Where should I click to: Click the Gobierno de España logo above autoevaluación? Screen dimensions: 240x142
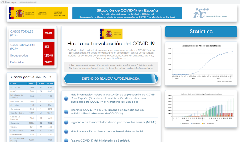(x=111, y=34)
